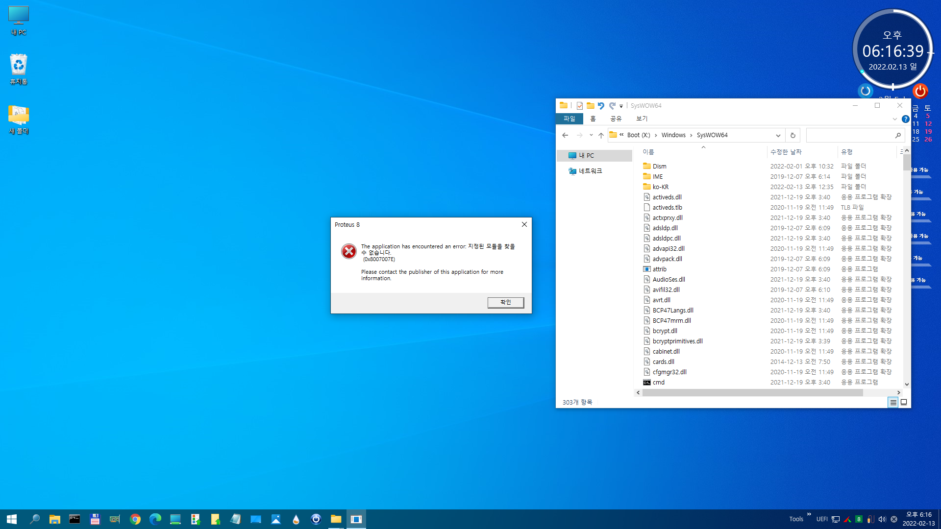This screenshot has height=529, width=941.
Task: Open the quick access toolbar customize dropdown
Action: [x=621, y=106]
